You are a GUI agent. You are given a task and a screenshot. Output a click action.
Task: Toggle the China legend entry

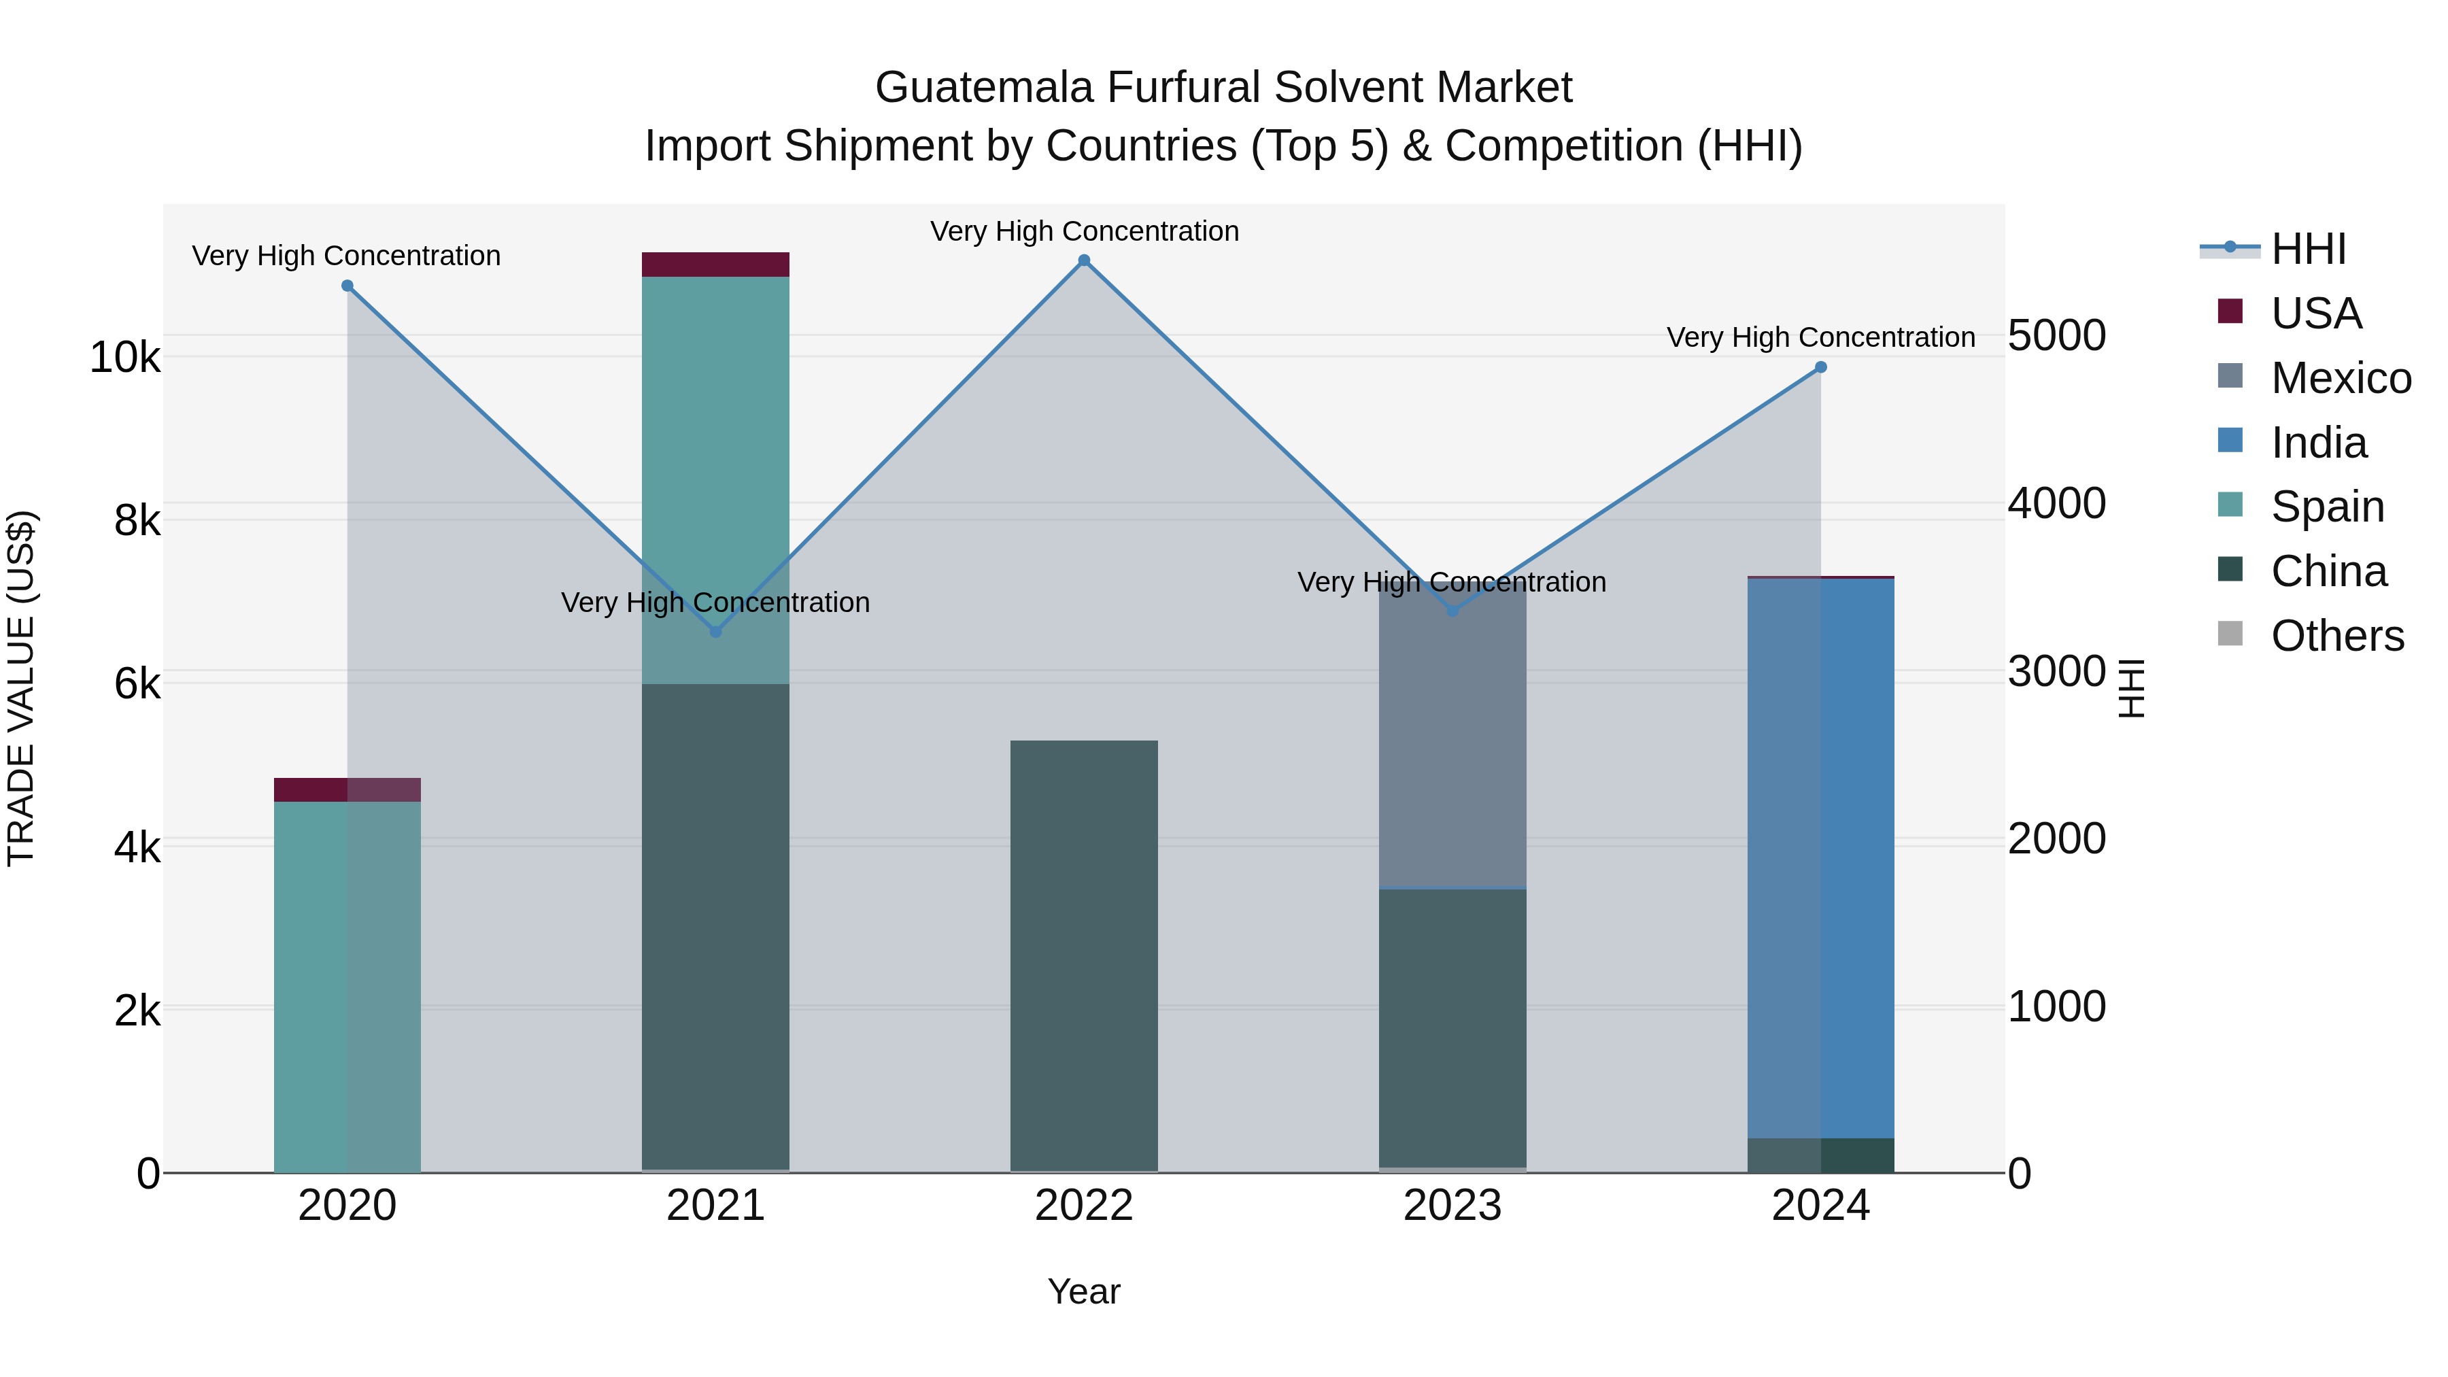click(2302, 571)
